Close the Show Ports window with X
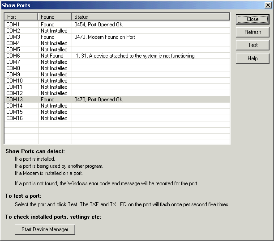The image size is (274, 241). coord(268,5)
